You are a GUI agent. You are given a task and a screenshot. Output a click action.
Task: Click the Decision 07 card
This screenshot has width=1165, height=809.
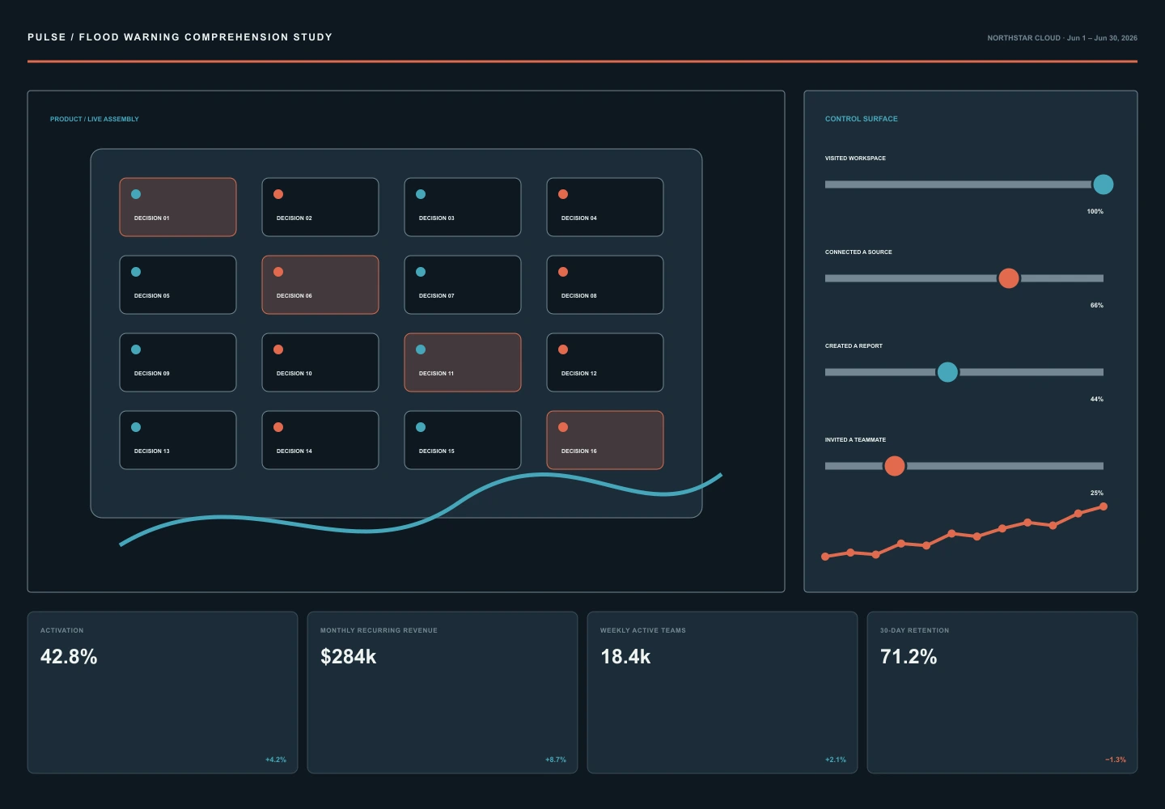coord(463,285)
